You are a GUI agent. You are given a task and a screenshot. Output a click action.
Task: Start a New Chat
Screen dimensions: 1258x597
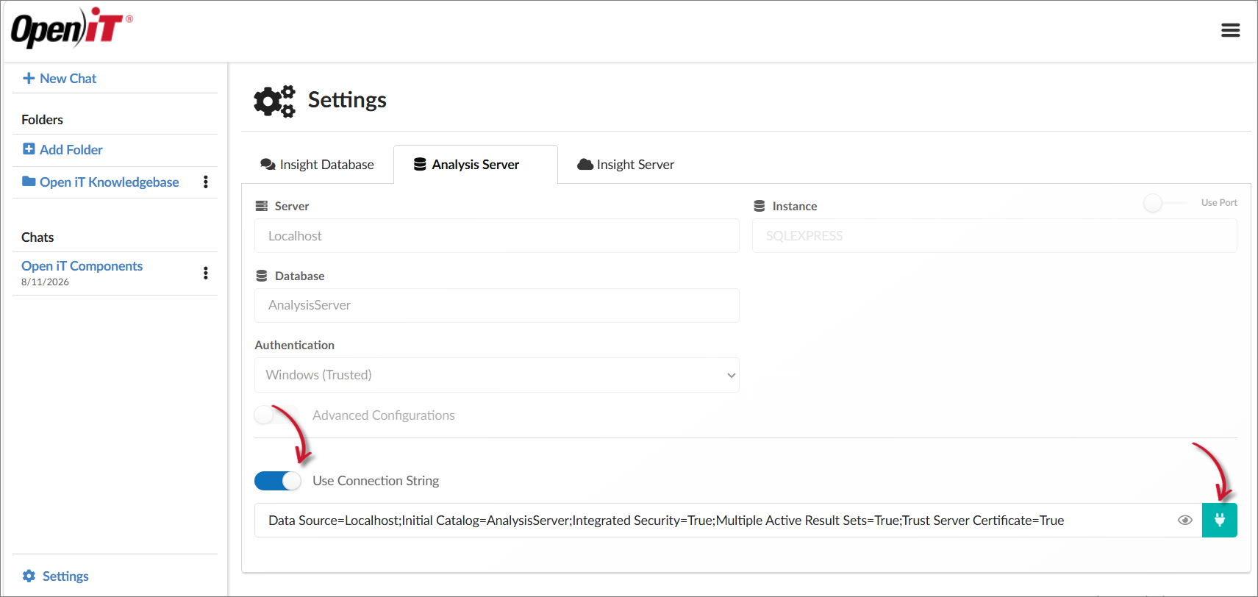[60, 79]
